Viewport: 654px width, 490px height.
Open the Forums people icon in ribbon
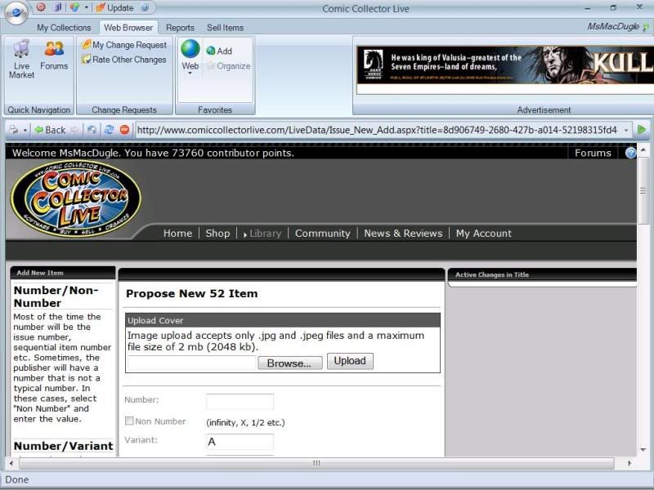(54, 56)
